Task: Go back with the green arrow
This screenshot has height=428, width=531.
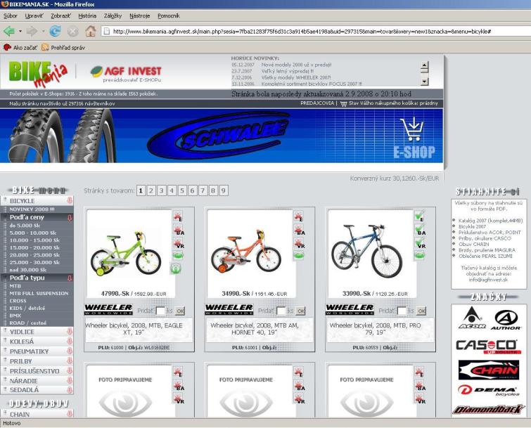Action: click(10, 32)
